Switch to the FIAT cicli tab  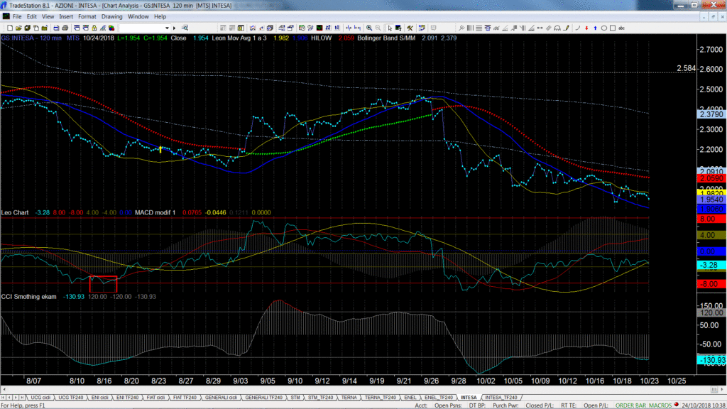[155, 398]
